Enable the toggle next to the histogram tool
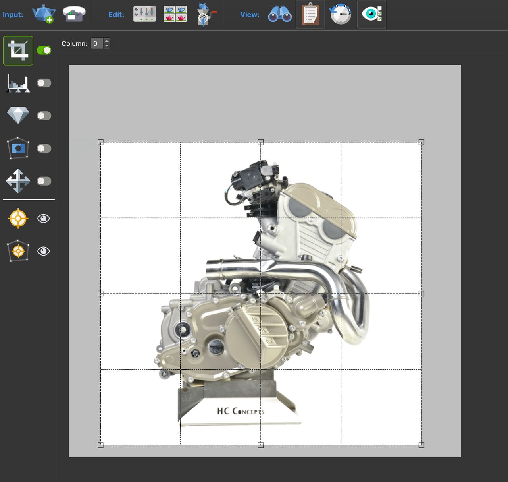This screenshot has width=508, height=482. (44, 83)
